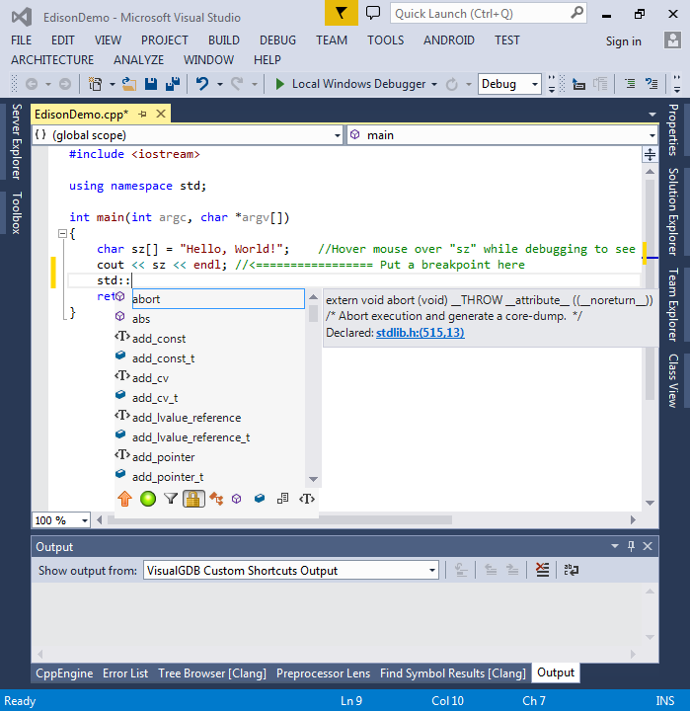Image resolution: width=690 pixels, height=711 pixels.
Task: Open the ARCHITECTURE menu
Action: [x=52, y=60]
